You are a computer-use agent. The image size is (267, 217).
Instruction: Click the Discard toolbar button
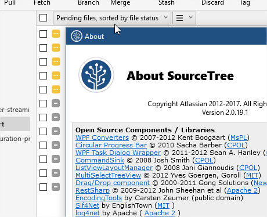pyautogui.click(x=212, y=3)
